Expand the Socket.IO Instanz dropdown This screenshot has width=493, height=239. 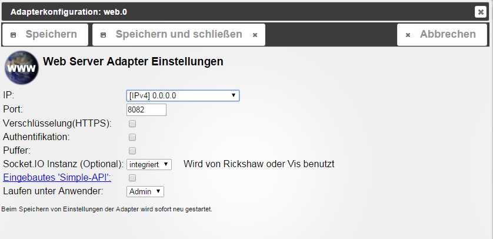point(149,164)
